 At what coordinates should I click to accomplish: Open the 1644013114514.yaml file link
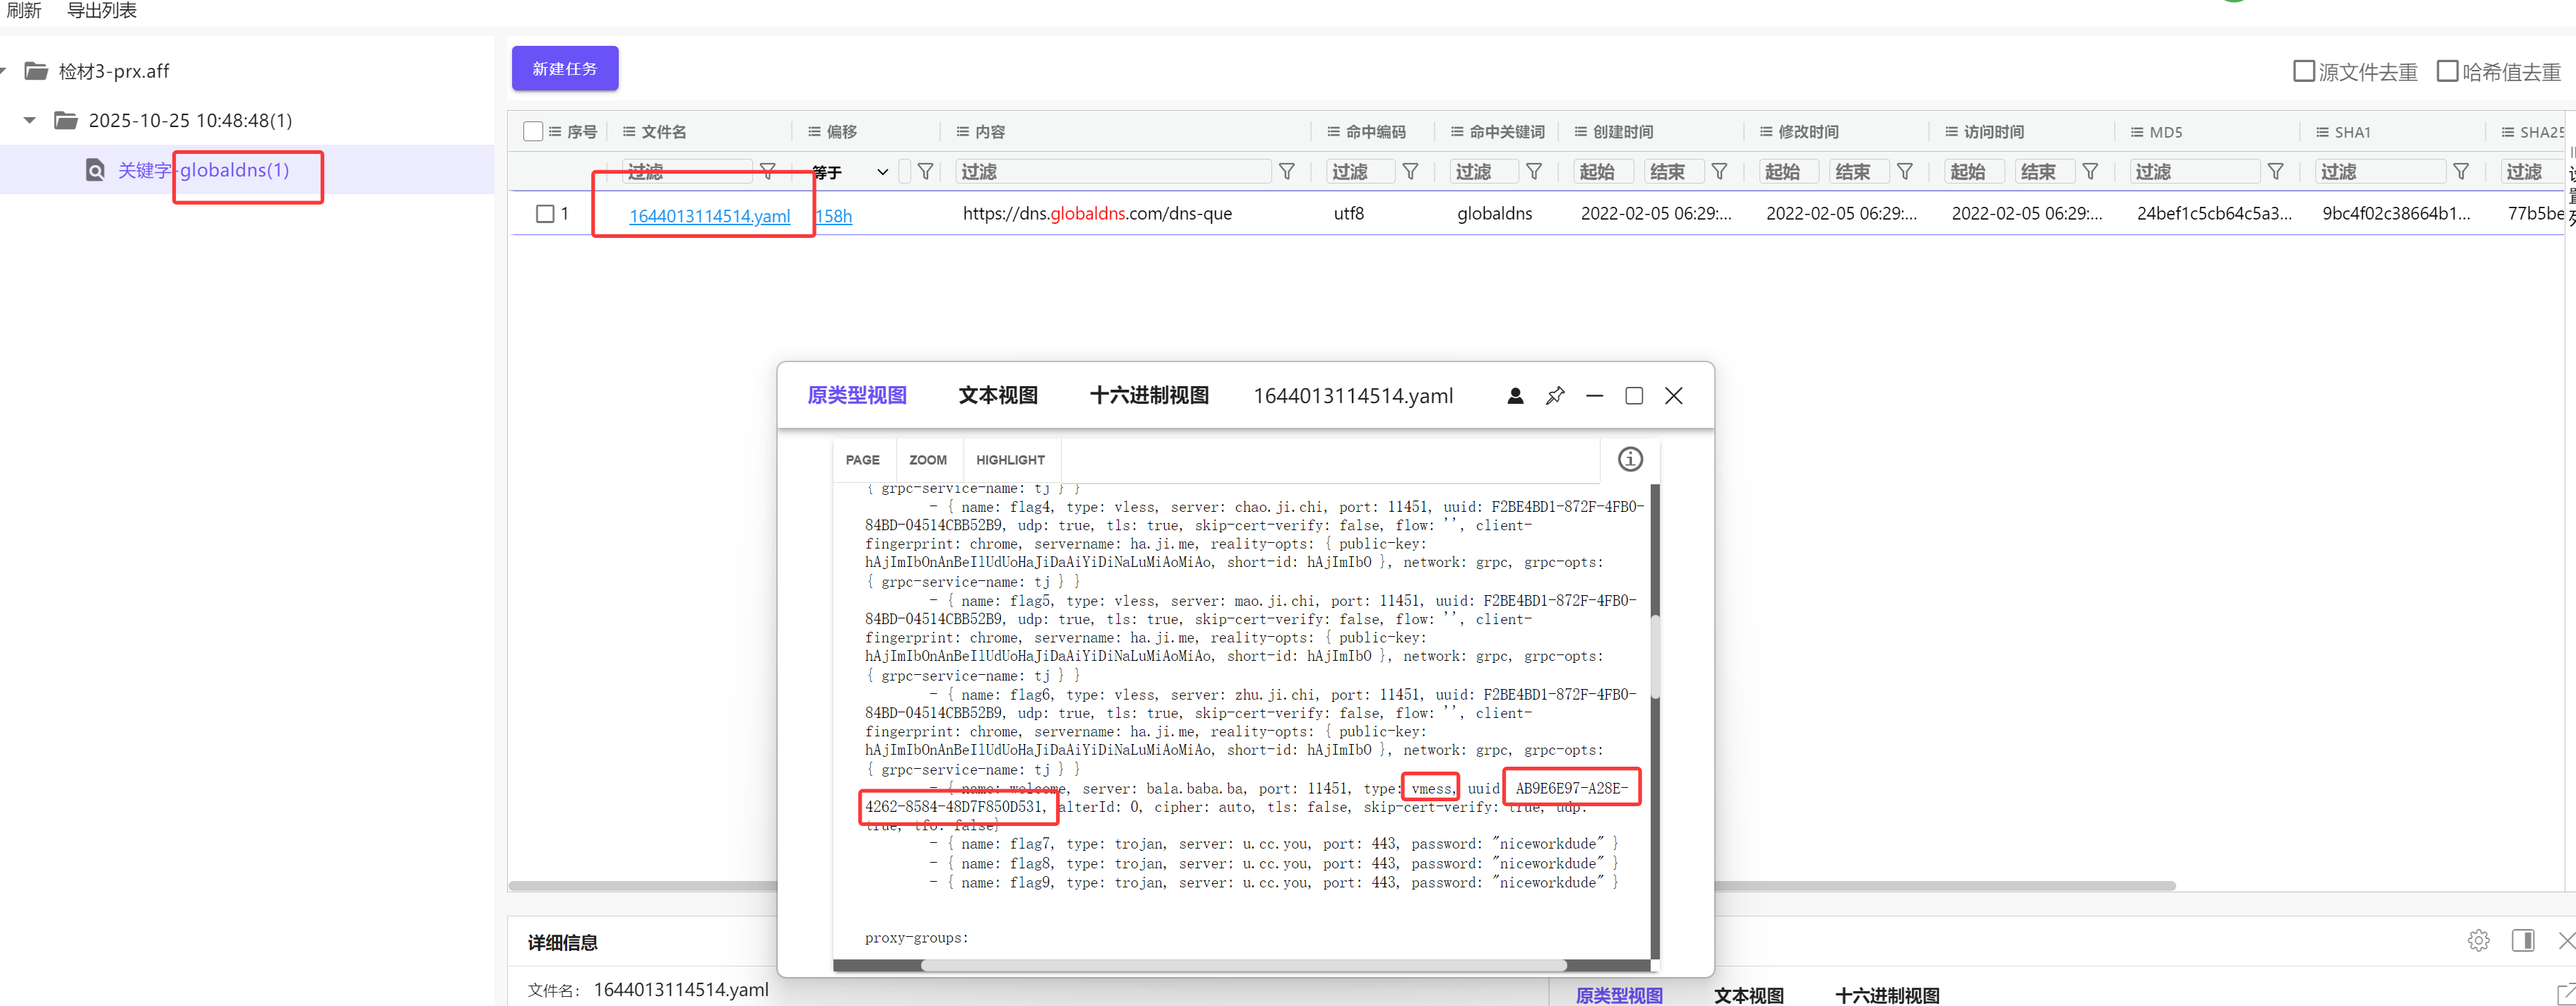pyautogui.click(x=709, y=216)
